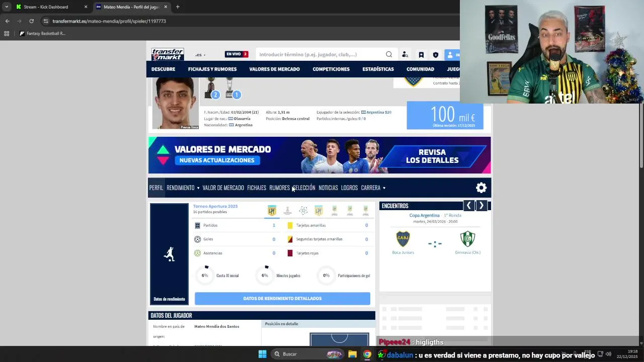The width and height of the screenshot is (644, 362).
Task: Open the COMPETICIONES menu
Action: (331, 69)
